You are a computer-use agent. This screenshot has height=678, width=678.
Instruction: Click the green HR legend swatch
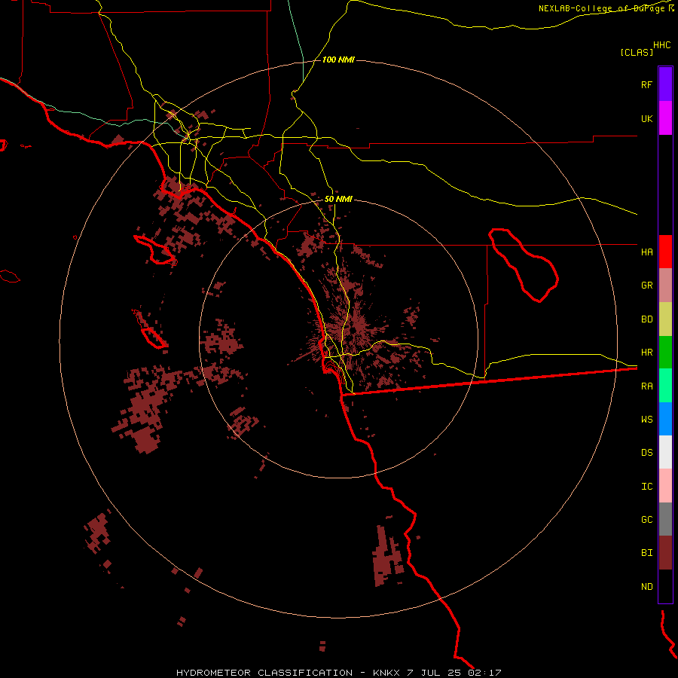coord(665,353)
